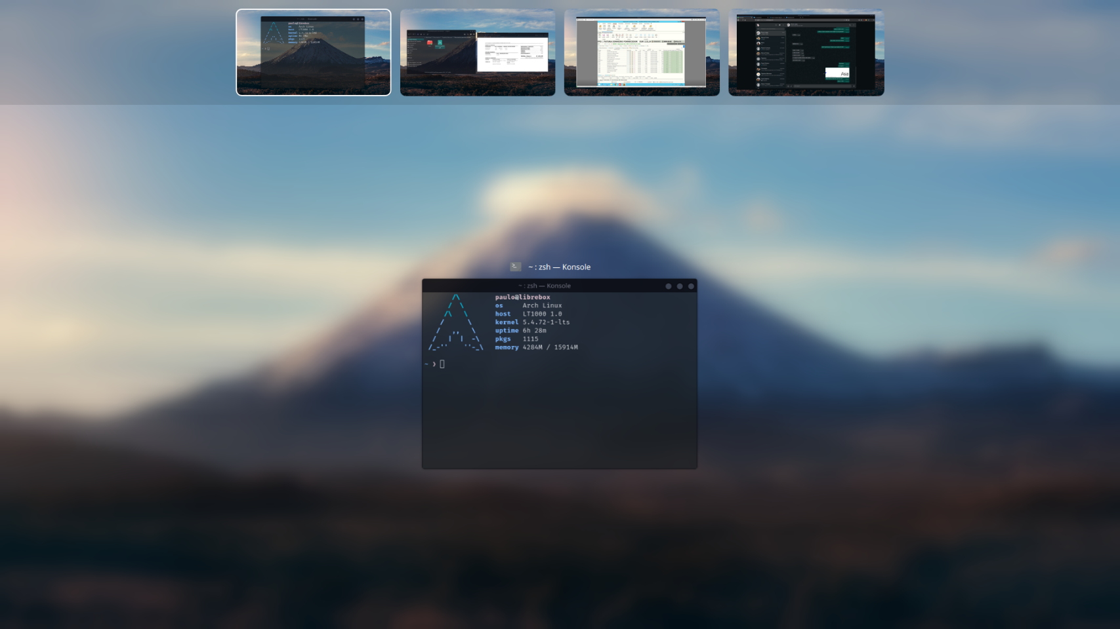This screenshot has width=1120, height=629.
Task: Click the white 'Asa' image in chat desktop preview
Action: 837,73
